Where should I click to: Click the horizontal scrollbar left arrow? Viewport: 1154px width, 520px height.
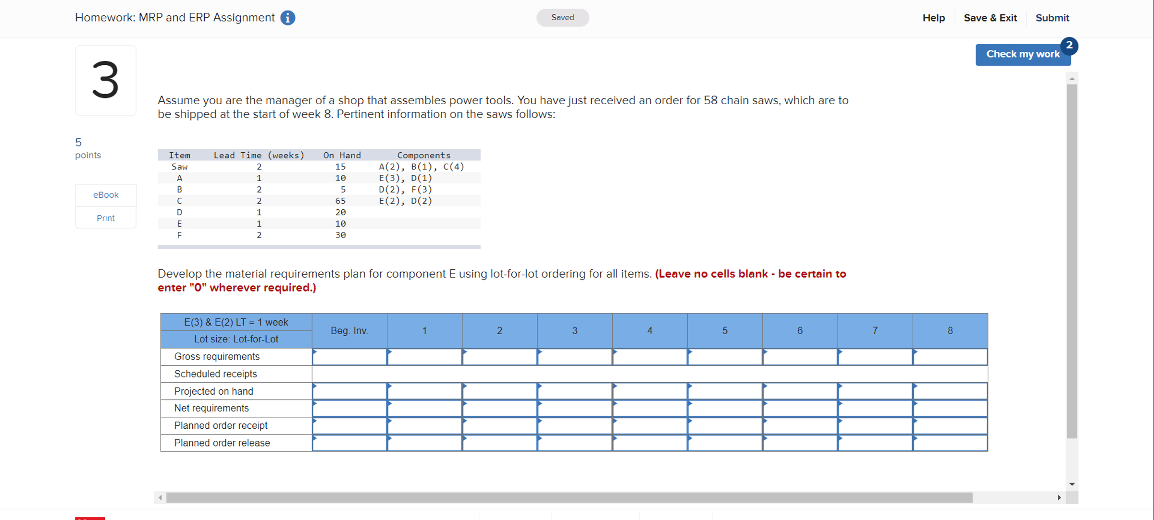point(160,497)
